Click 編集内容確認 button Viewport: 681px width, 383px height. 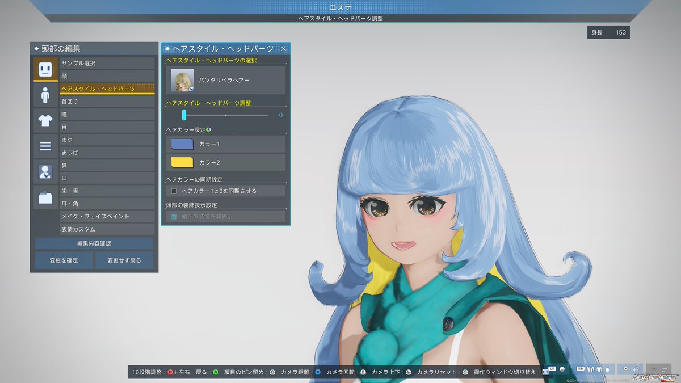pos(94,243)
